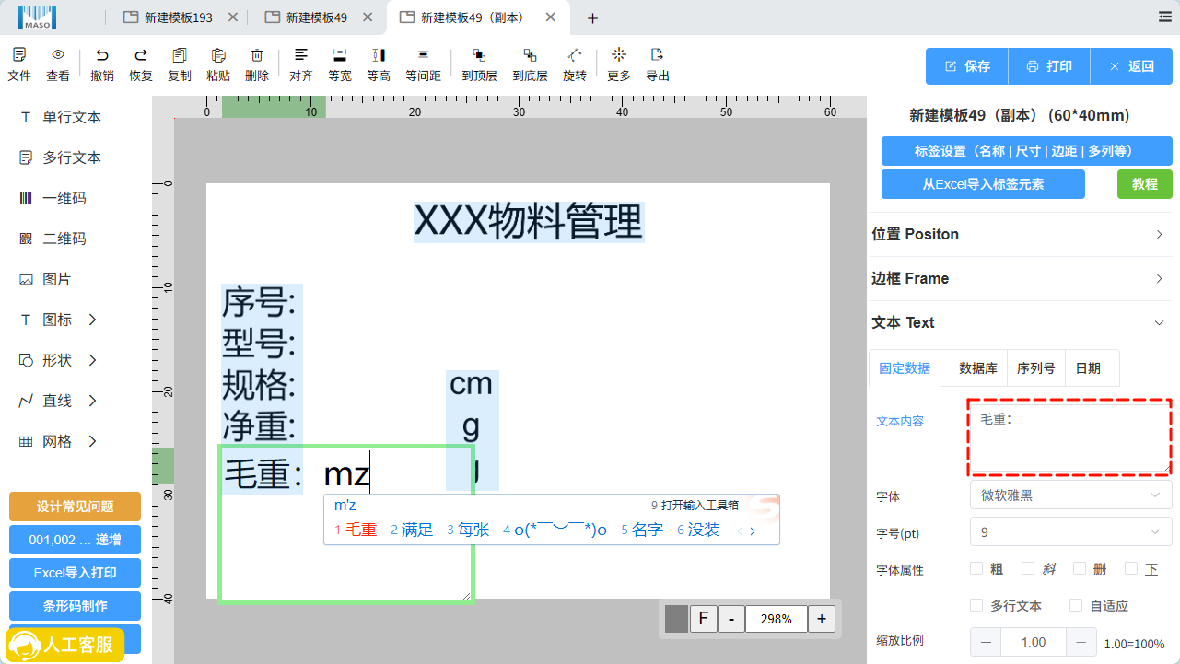
Task: Apply 等宽 equal width tool
Action: coord(340,55)
